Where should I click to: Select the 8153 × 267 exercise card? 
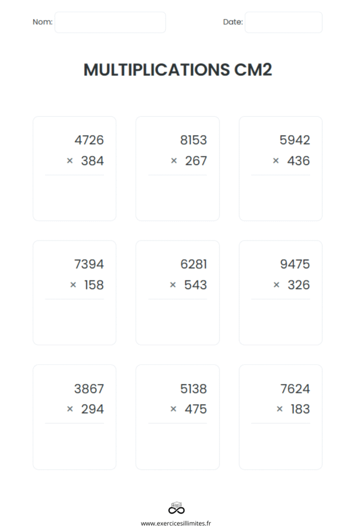click(177, 169)
